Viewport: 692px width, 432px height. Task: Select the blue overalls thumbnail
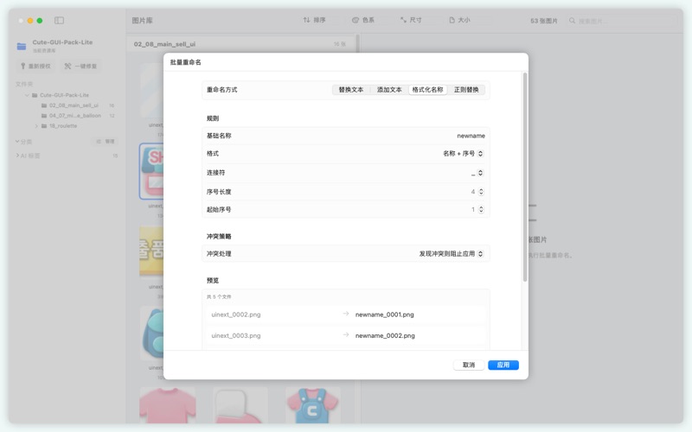click(312, 404)
